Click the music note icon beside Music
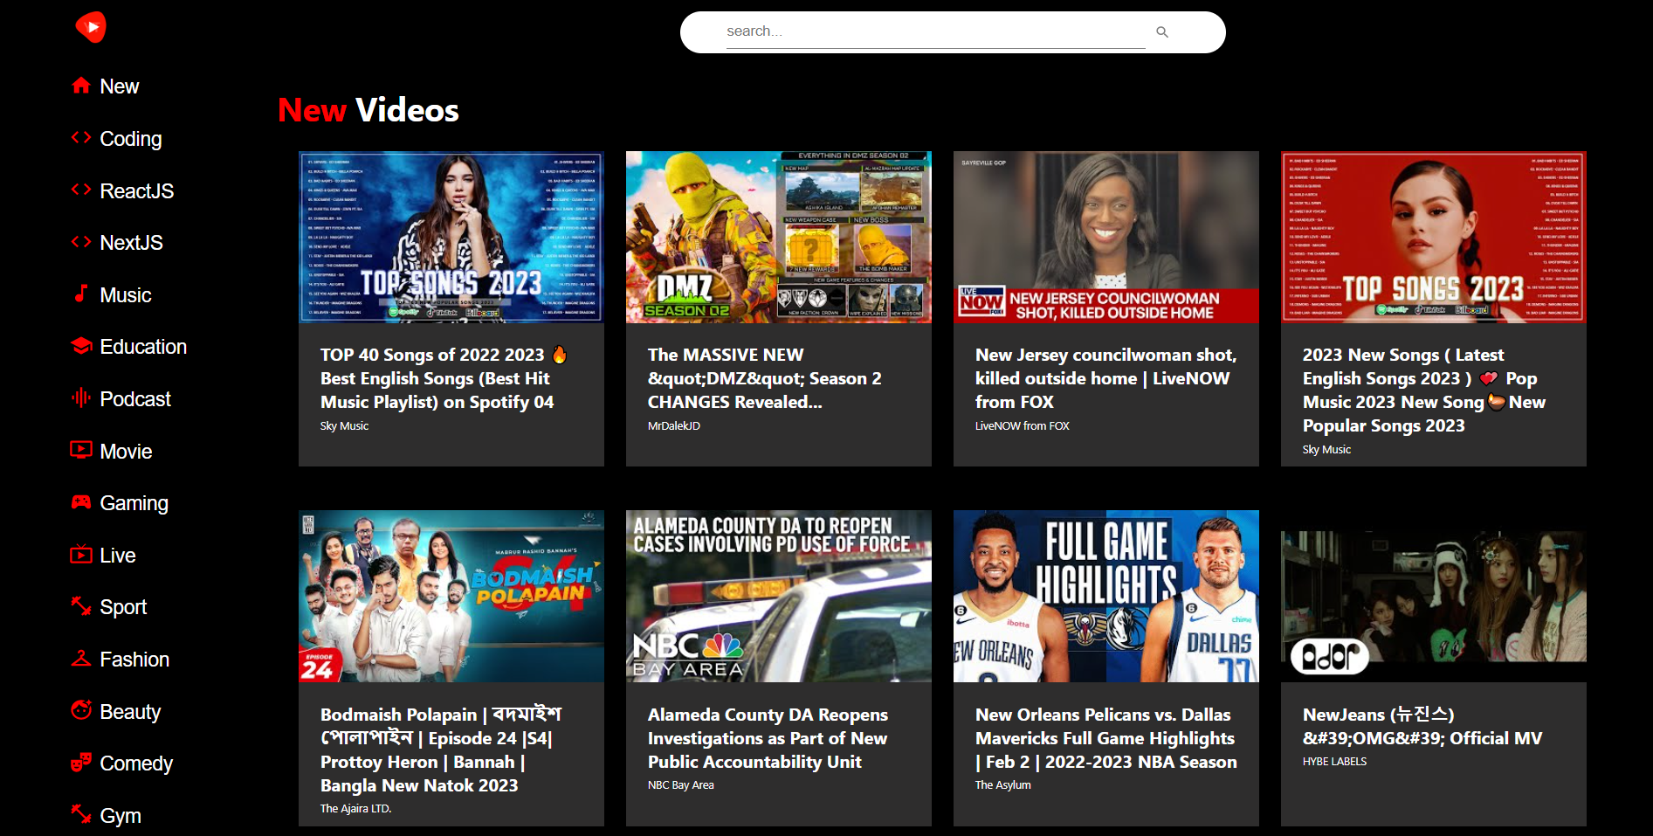1653x836 pixels. [81, 294]
